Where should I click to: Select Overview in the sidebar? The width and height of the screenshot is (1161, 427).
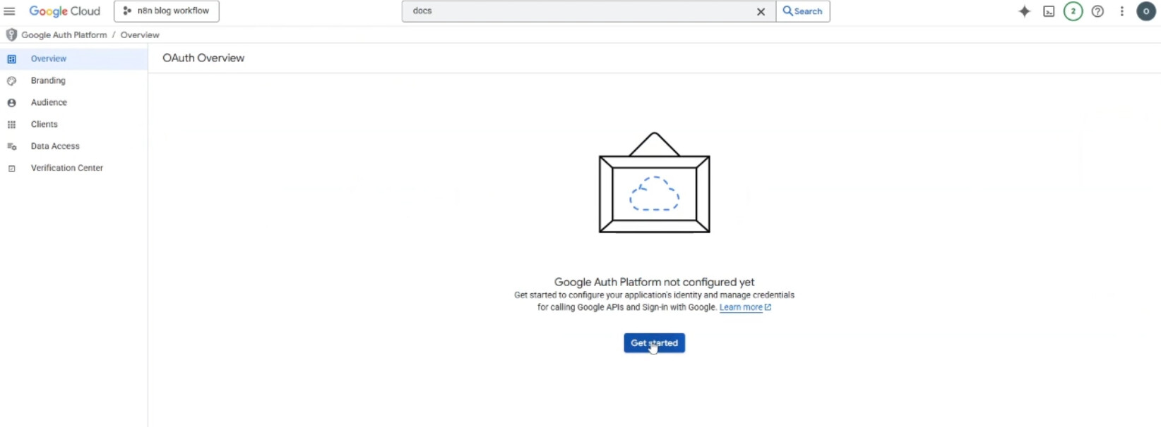pyautogui.click(x=49, y=59)
